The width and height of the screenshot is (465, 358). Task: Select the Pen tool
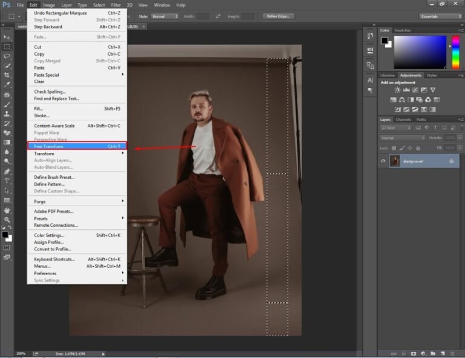click(7, 171)
